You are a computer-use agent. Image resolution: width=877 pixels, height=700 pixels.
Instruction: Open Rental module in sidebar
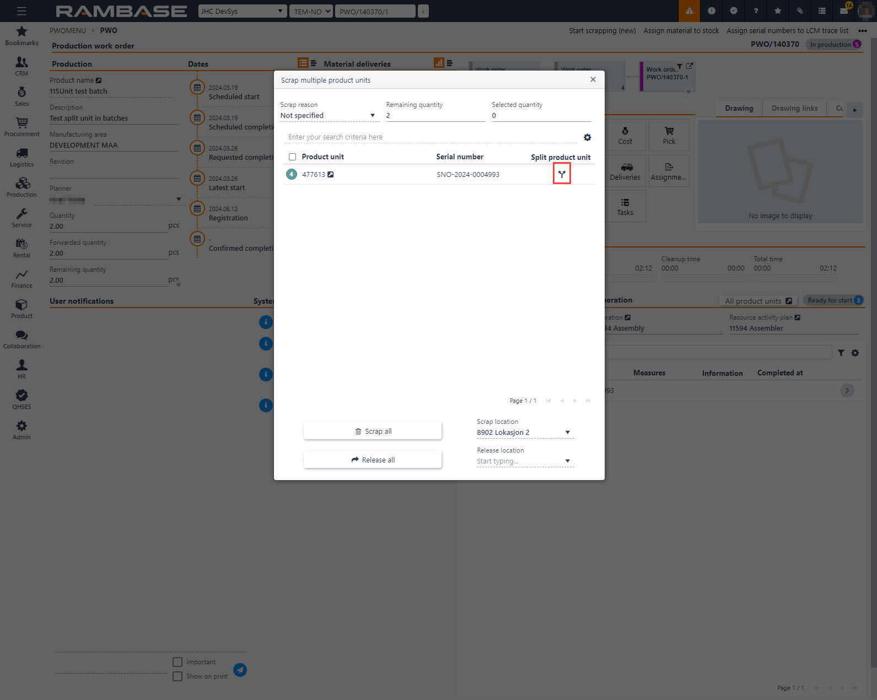click(x=21, y=248)
